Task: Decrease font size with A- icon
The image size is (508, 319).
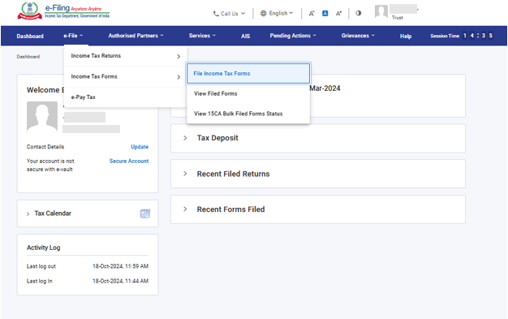Action: pyautogui.click(x=312, y=13)
